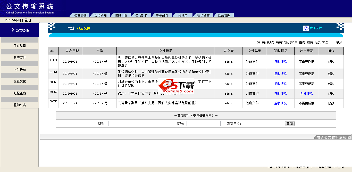Switch to the 会议通知 tab
Image resolution: width=352 pixels, height=172 pixels.
point(100,15)
